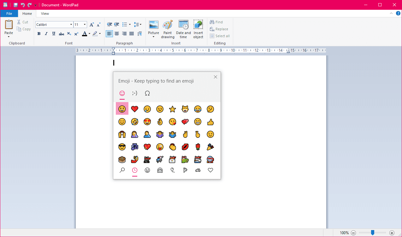Click the Insert object icon

[198, 26]
